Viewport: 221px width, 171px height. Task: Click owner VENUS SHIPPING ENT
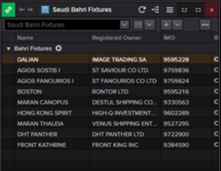pyautogui.click(x=124, y=124)
